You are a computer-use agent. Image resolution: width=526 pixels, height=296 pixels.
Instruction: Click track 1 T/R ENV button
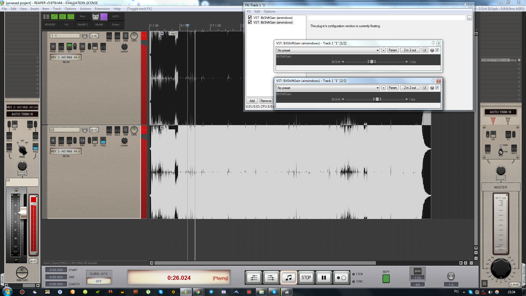point(82,46)
